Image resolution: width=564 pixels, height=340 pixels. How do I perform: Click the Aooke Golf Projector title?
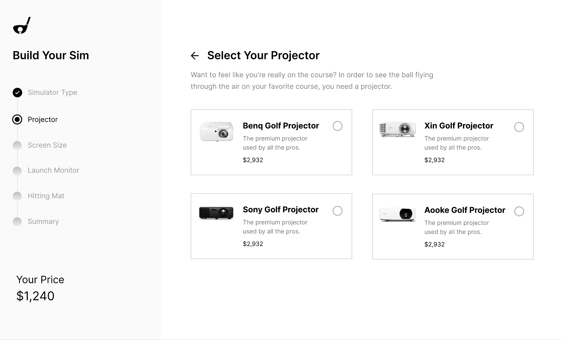click(x=465, y=210)
